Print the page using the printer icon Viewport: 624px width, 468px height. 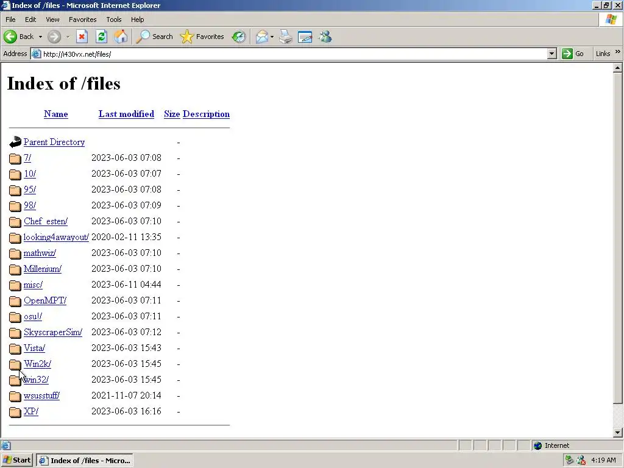286,37
